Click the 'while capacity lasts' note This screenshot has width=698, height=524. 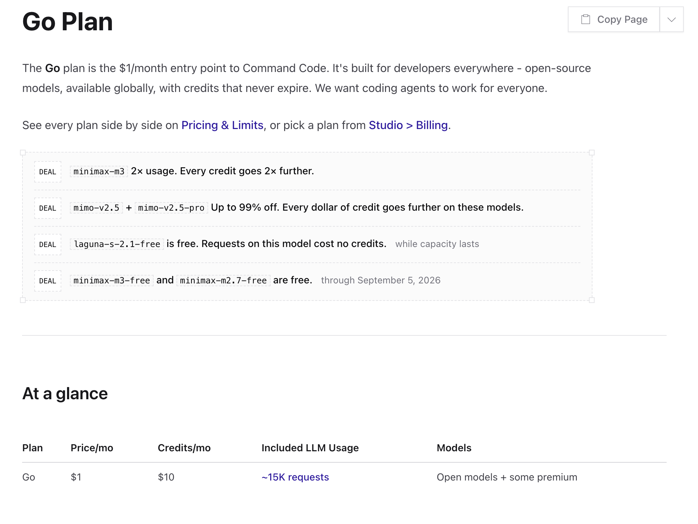point(437,244)
